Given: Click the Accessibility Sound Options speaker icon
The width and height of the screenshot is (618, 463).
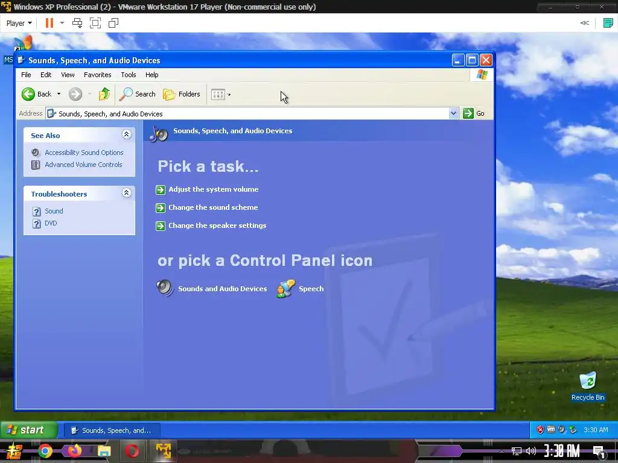Looking at the screenshot, I should pyautogui.click(x=36, y=153).
